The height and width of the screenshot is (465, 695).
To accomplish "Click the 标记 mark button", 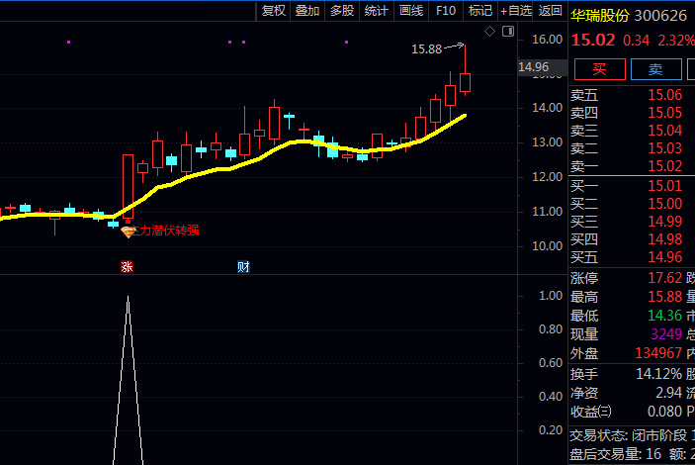I will point(480,11).
